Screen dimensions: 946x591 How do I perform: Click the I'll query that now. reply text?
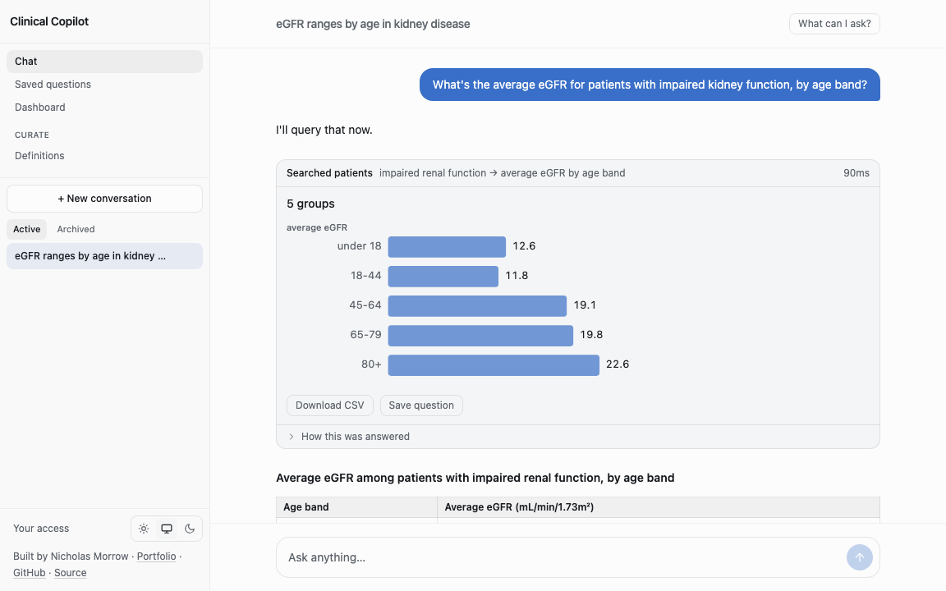[324, 130]
